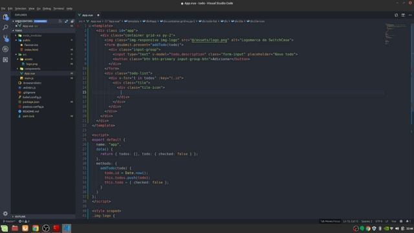Open the Manage gear at activity bar bottom
The width and height of the screenshot is (414, 233).
5,214
